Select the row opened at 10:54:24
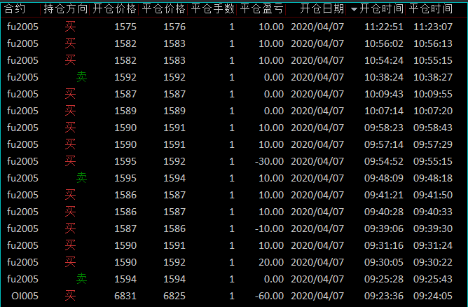This screenshot has width=468, height=307. 234,60
